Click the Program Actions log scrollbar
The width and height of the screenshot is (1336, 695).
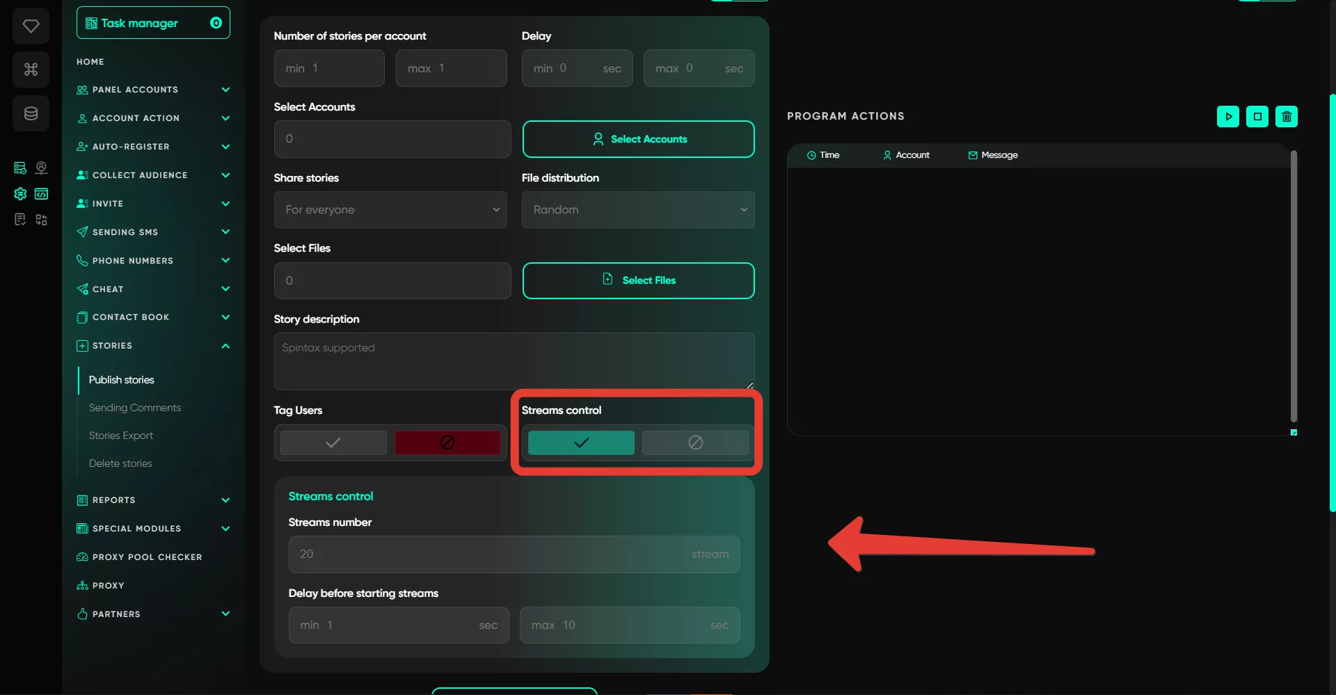coord(1294,287)
